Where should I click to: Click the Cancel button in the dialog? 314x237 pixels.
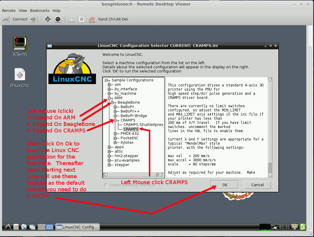coord(258,185)
